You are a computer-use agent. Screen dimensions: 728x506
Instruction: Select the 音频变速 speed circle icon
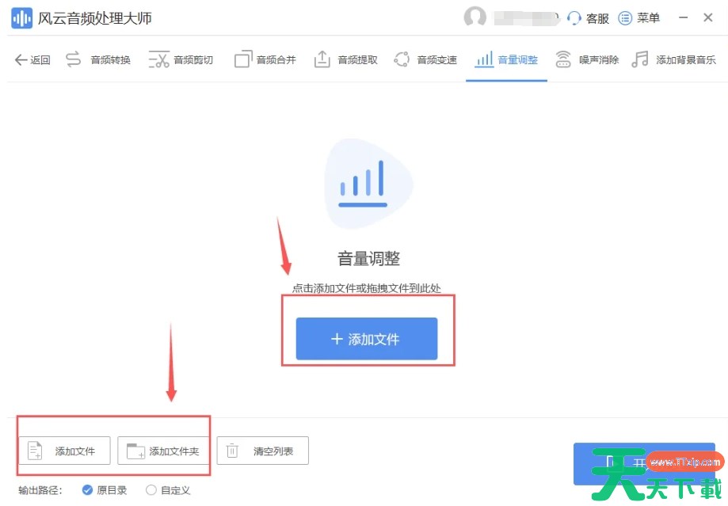pyautogui.click(x=402, y=59)
